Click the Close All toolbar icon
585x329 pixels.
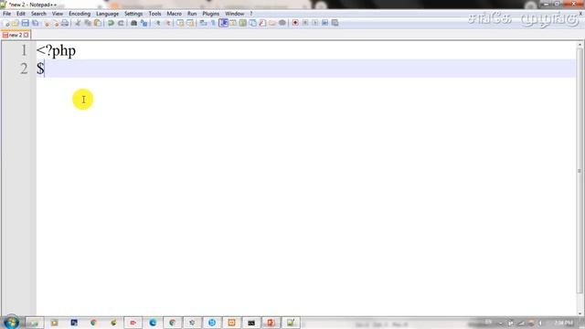click(x=56, y=23)
